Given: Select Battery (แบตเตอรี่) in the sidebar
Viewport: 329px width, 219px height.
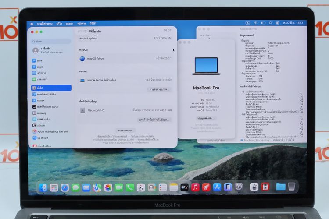Looking at the screenshot, I should click(51, 79).
